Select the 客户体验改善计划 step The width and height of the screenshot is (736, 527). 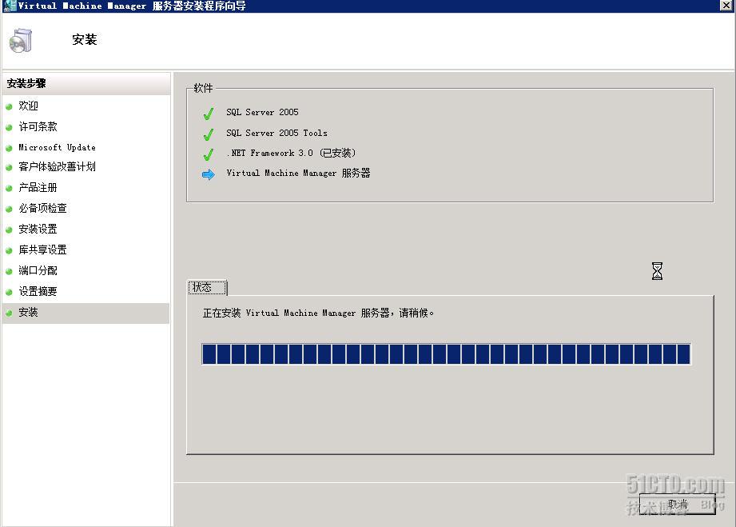57,166
